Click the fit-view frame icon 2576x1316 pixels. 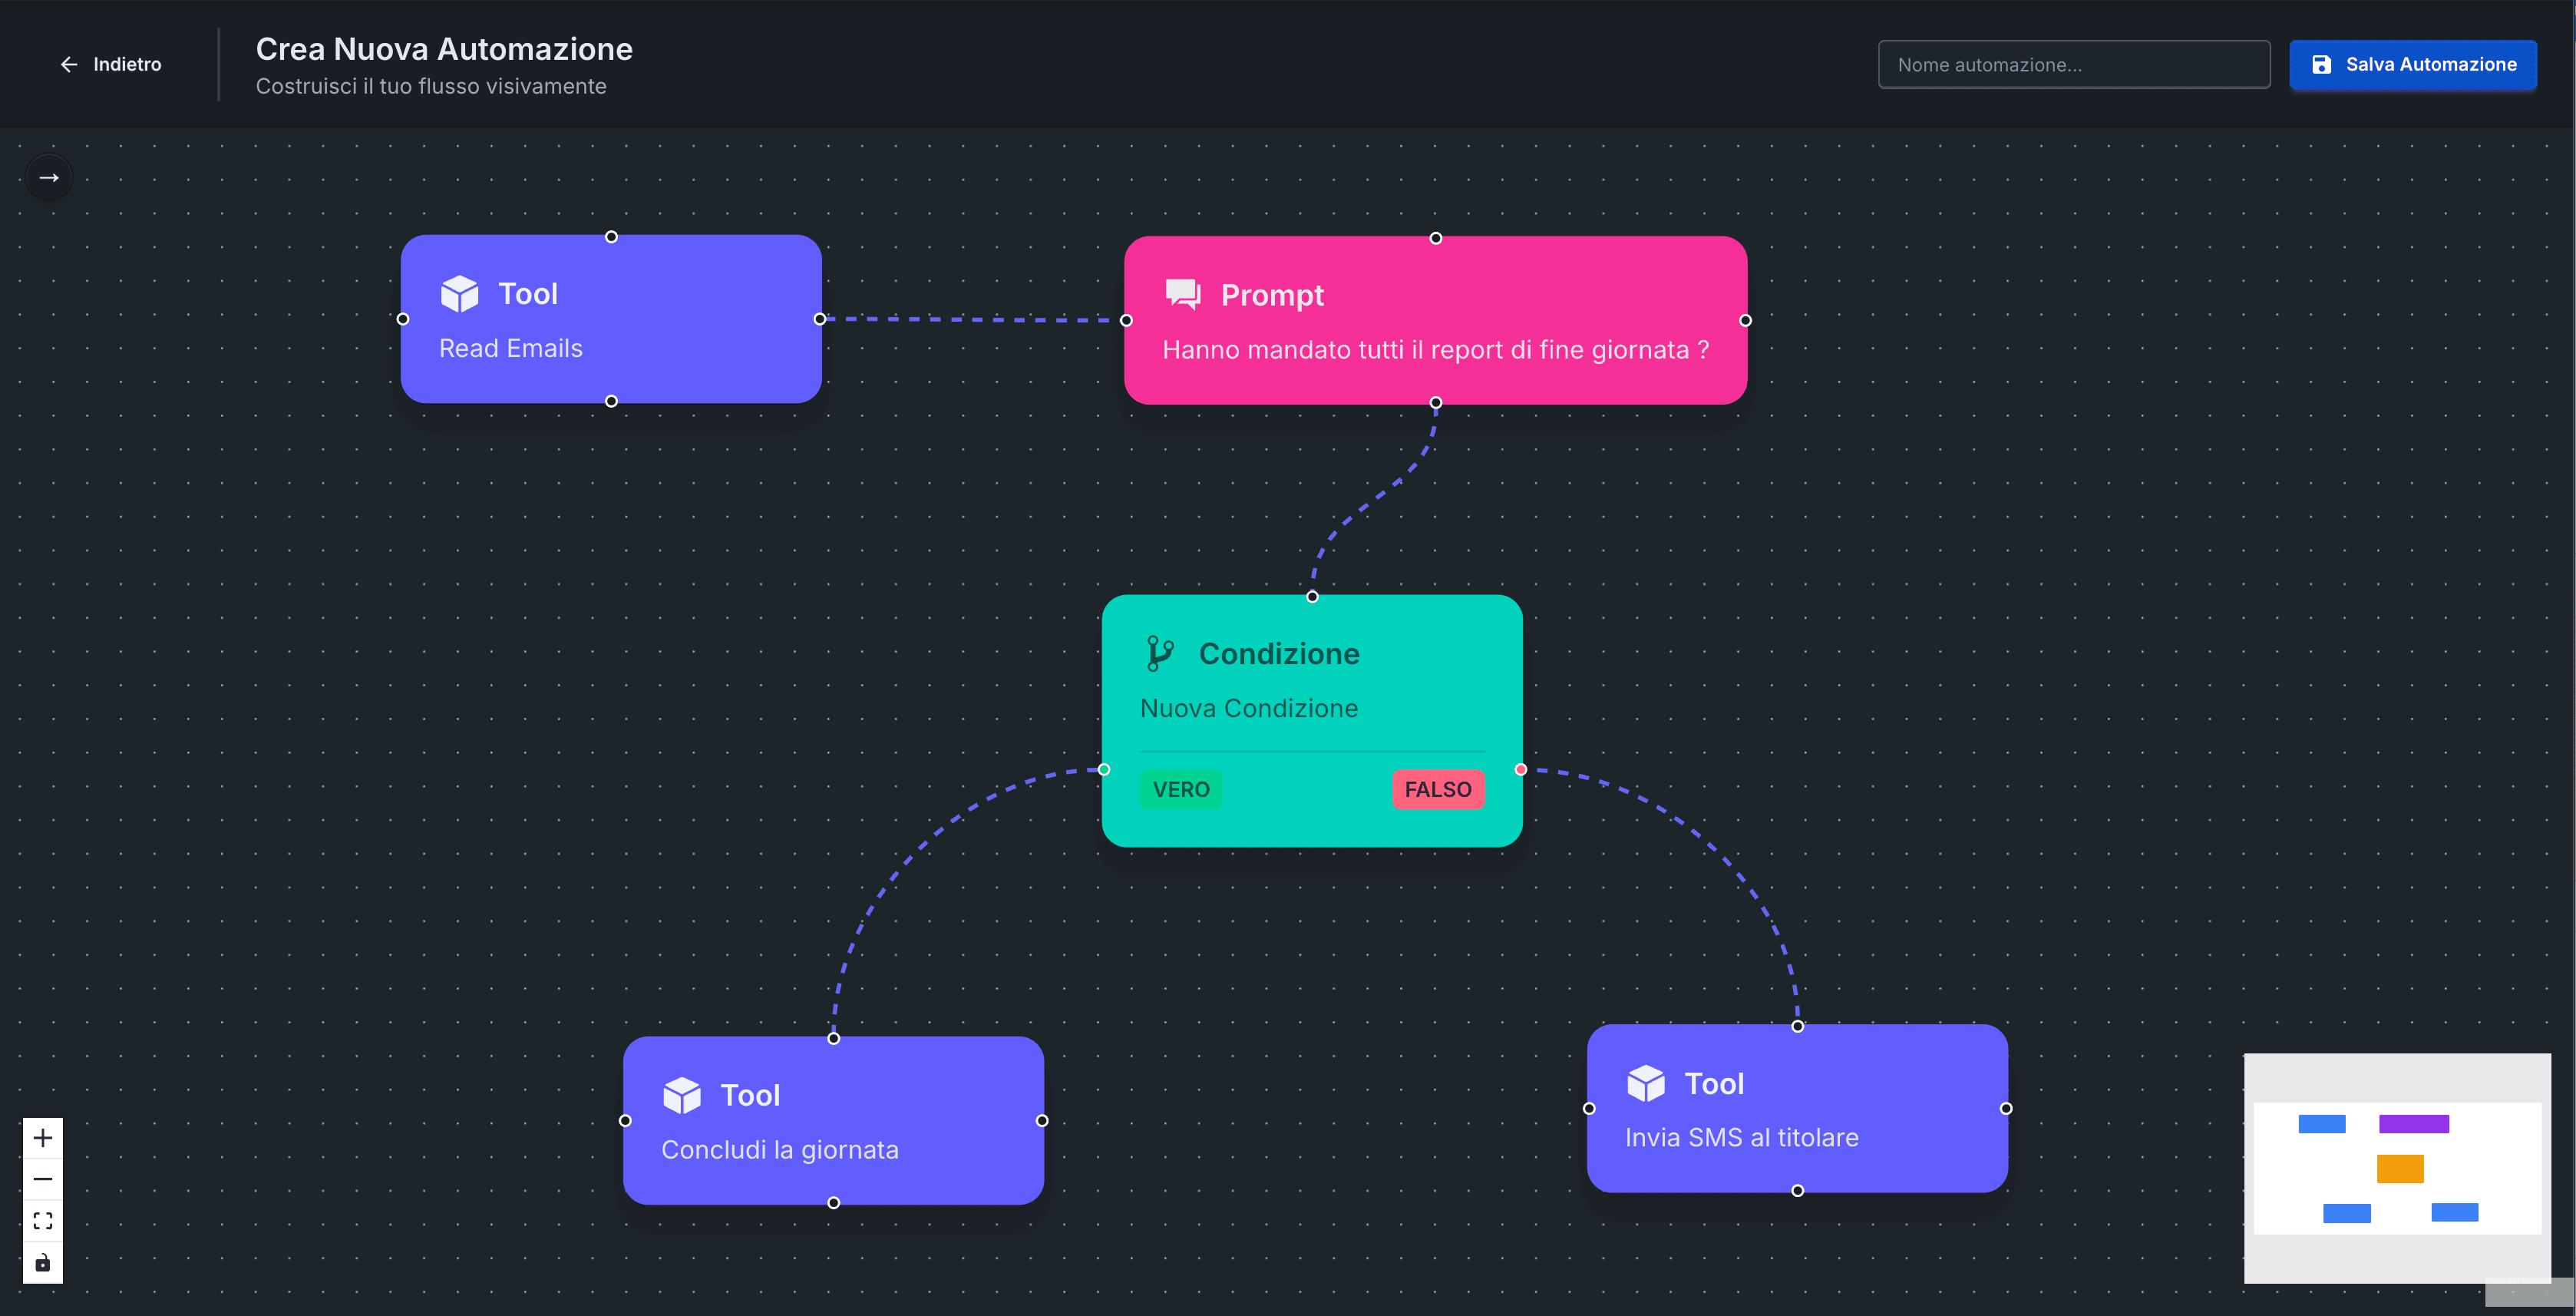[43, 1220]
